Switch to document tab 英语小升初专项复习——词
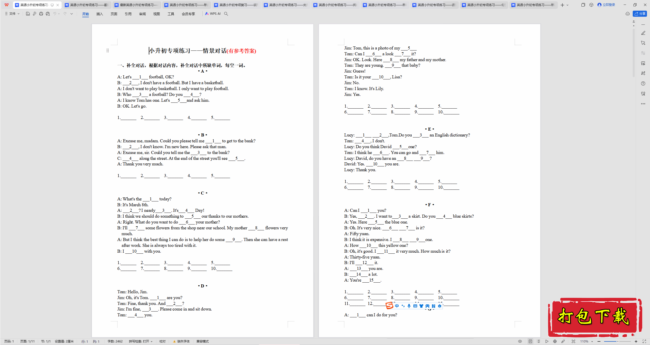 pos(236,5)
